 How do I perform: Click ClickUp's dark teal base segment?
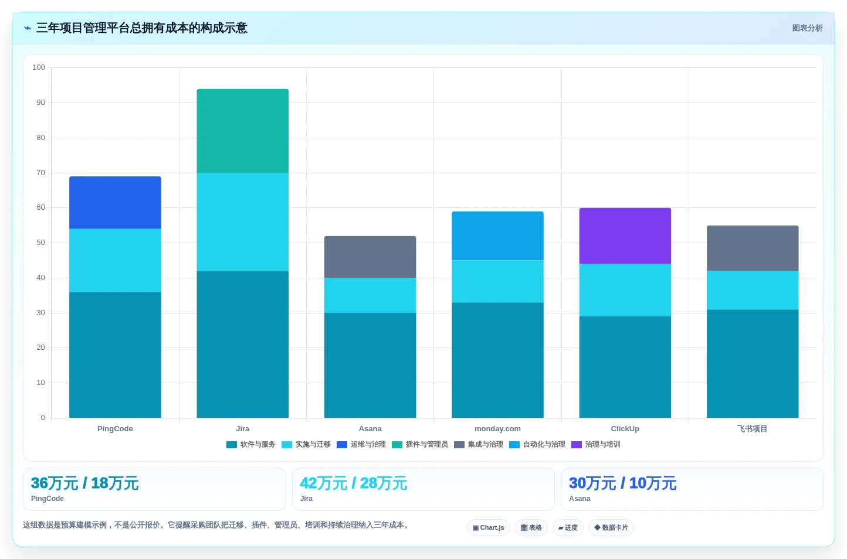(x=625, y=367)
